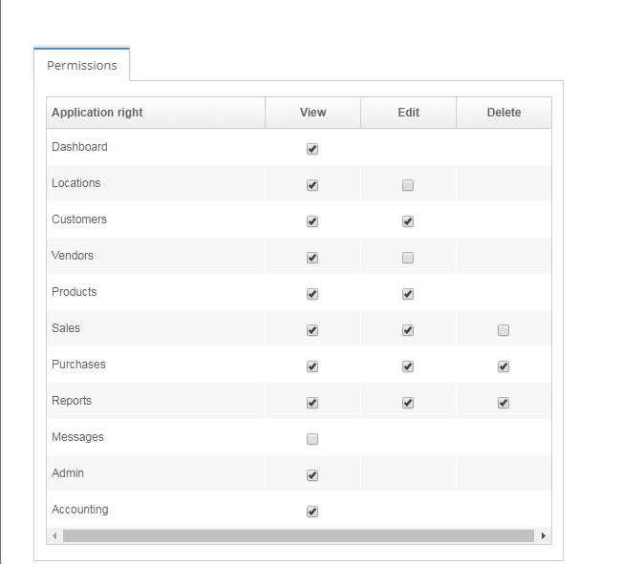Screen dimensions: 622x564
Task: Uncheck Purchases Delete permission
Action: (x=504, y=366)
